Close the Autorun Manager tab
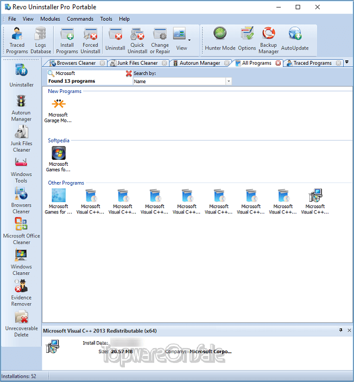The width and height of the screenshot is (354, 382). pyautogui.click(x=226, y=63)
